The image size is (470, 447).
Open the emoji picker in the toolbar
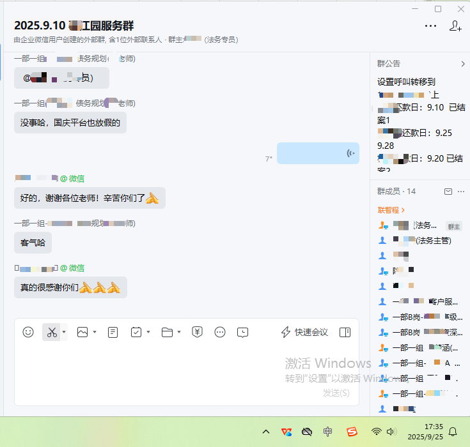click(28, 332)
